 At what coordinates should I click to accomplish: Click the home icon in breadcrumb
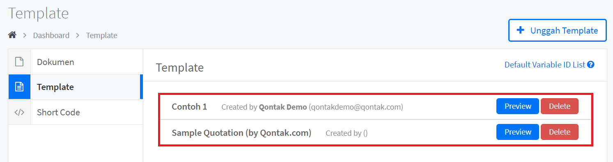click(x=12, y=35)
